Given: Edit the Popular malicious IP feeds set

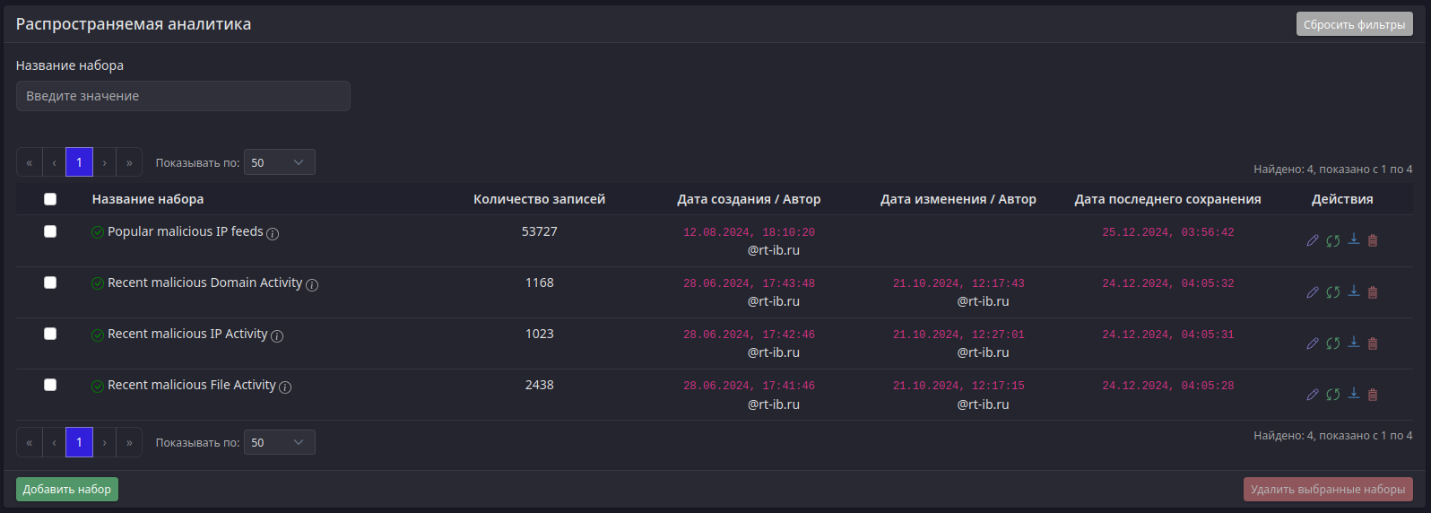Looking at the screenshot, I should (1313, 240).
